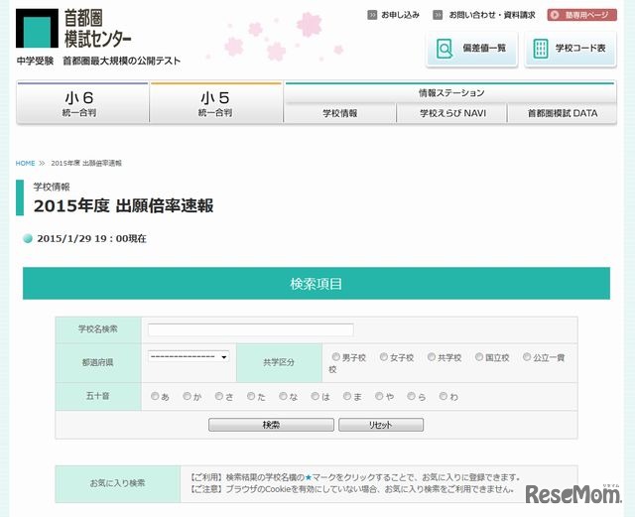Choose the あ radio button
Screen dimensions: 635x517
coord(155,396)
